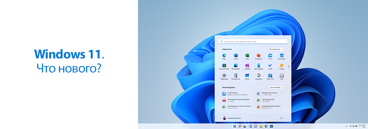368x129 pixels.
Task: Open the Excel pinned app
Action: pos(247,56)
